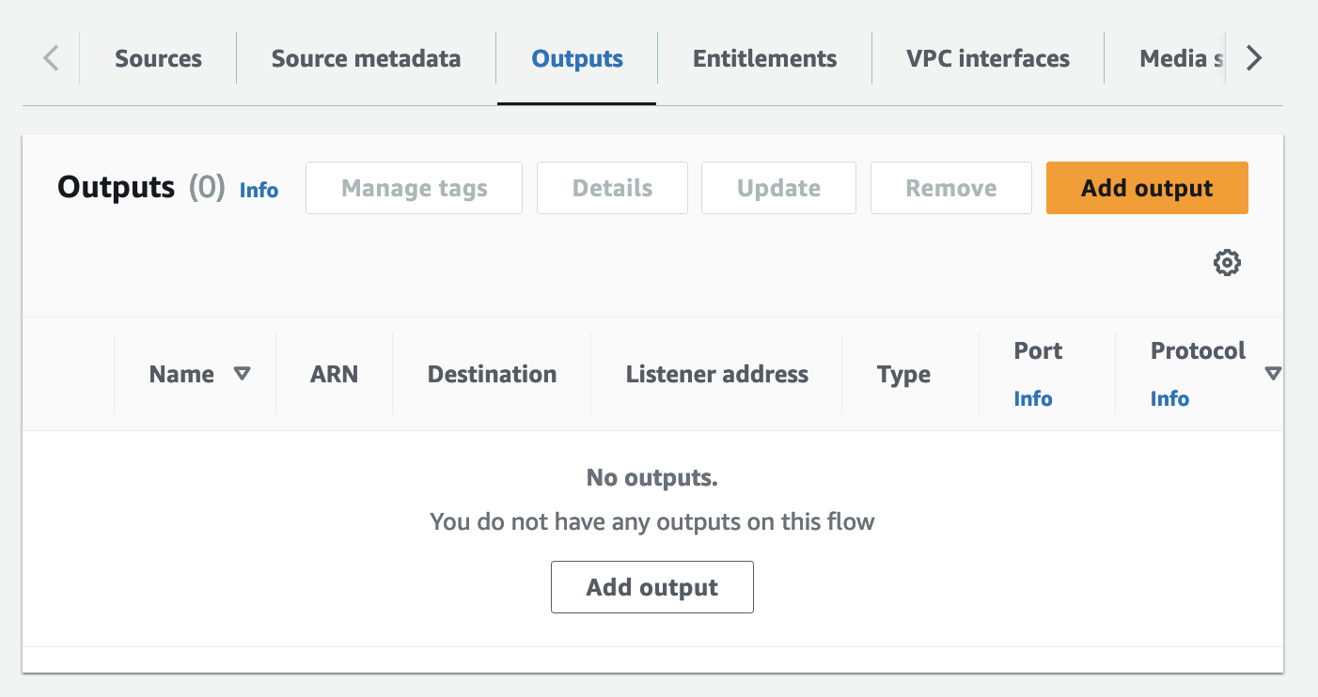Go to the VPC interfaces tab
This screenshot has width=1318, height=697.
pos(987,58)
